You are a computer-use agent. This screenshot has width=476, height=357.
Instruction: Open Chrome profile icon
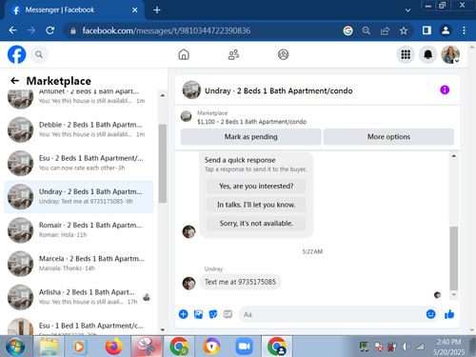point(446,30)
